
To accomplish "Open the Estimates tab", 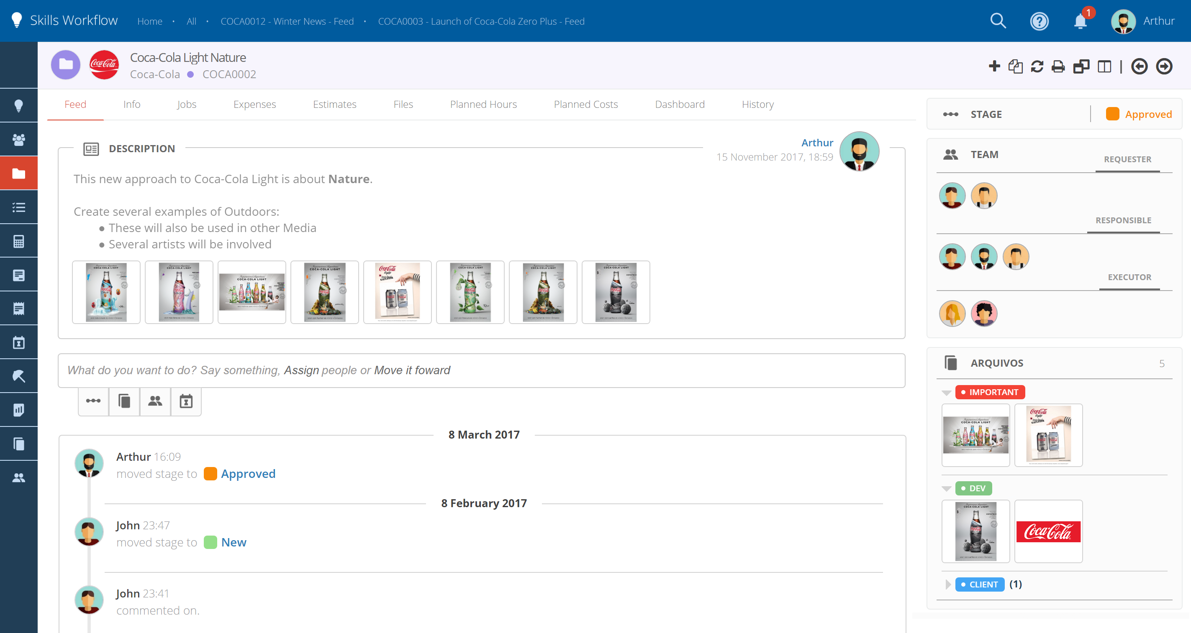I will (334, 105).
